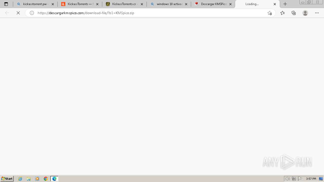Open the volume tray icon

coord(288,179)
